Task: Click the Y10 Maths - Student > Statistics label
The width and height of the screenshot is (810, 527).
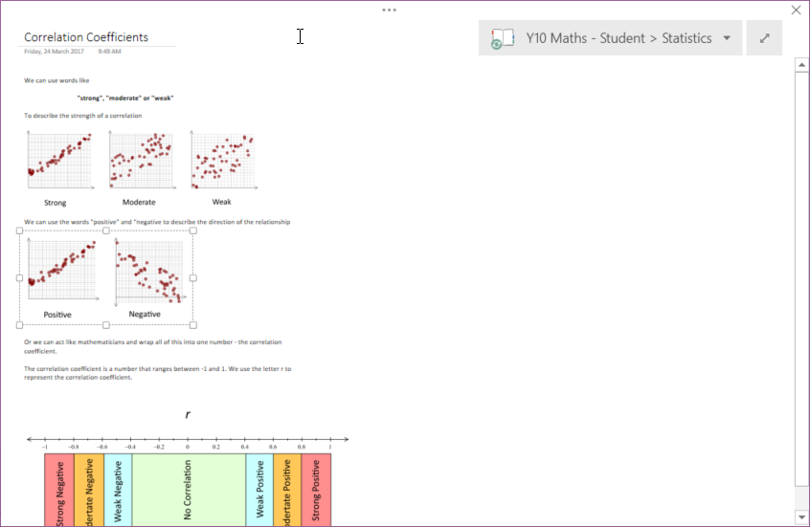Action: coord(619,38)
